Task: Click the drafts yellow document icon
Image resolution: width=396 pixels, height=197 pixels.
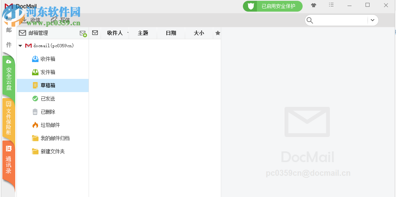Action: pyautogui.click(x=35, y=85)
